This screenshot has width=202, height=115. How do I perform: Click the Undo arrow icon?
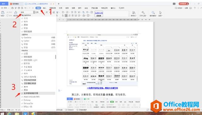26,8
